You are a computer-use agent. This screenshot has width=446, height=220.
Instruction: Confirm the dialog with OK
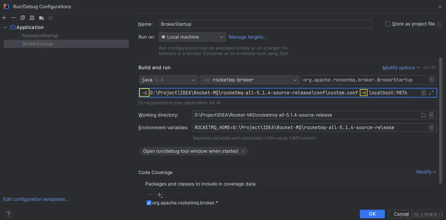tap(372, 214)
